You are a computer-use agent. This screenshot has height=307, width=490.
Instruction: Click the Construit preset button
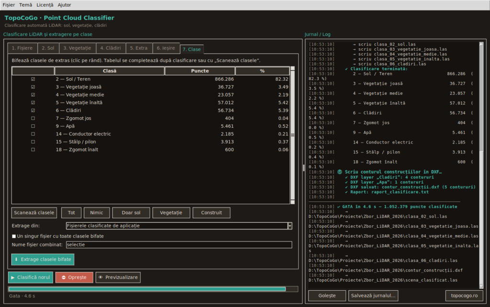(x=212, y=213)
